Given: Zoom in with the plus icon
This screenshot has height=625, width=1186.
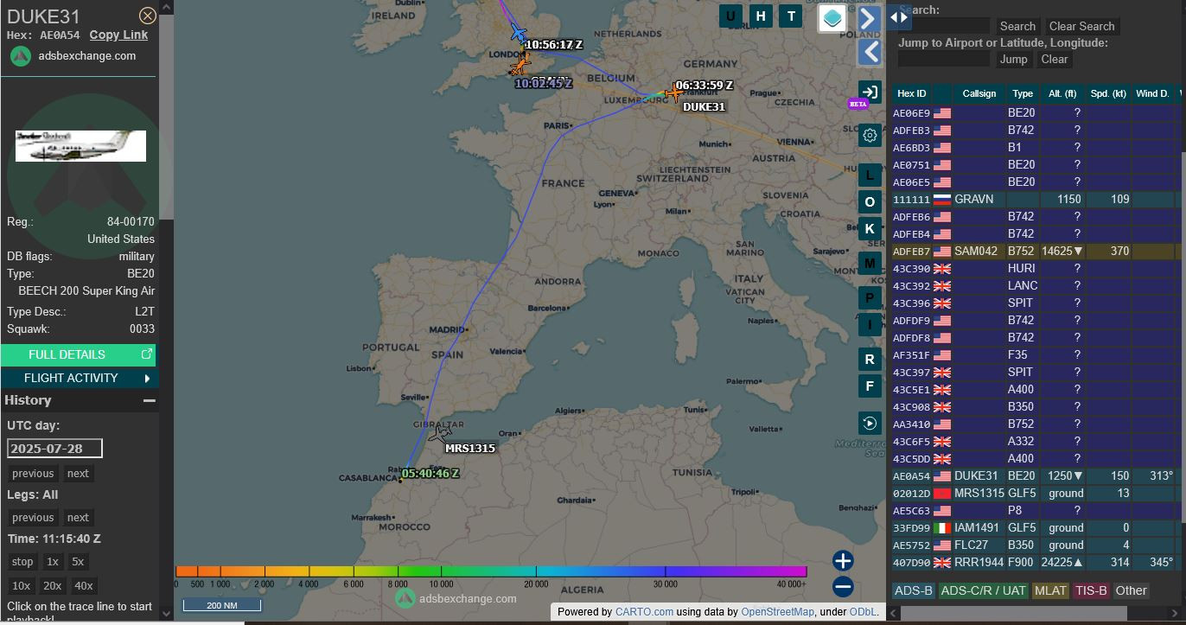Looking at the screenshot, I should point(843,560).
